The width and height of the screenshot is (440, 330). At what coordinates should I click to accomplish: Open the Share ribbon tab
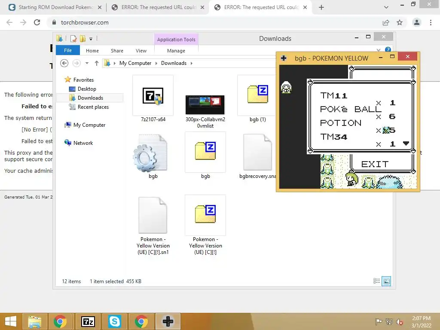[117, 51]
